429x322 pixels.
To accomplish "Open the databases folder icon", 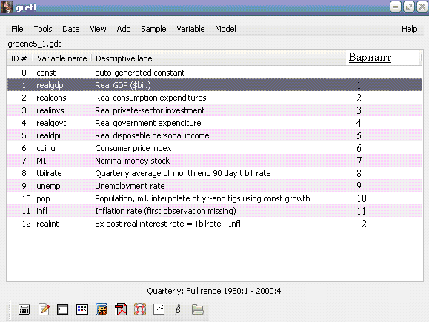I will coord(198,309).
